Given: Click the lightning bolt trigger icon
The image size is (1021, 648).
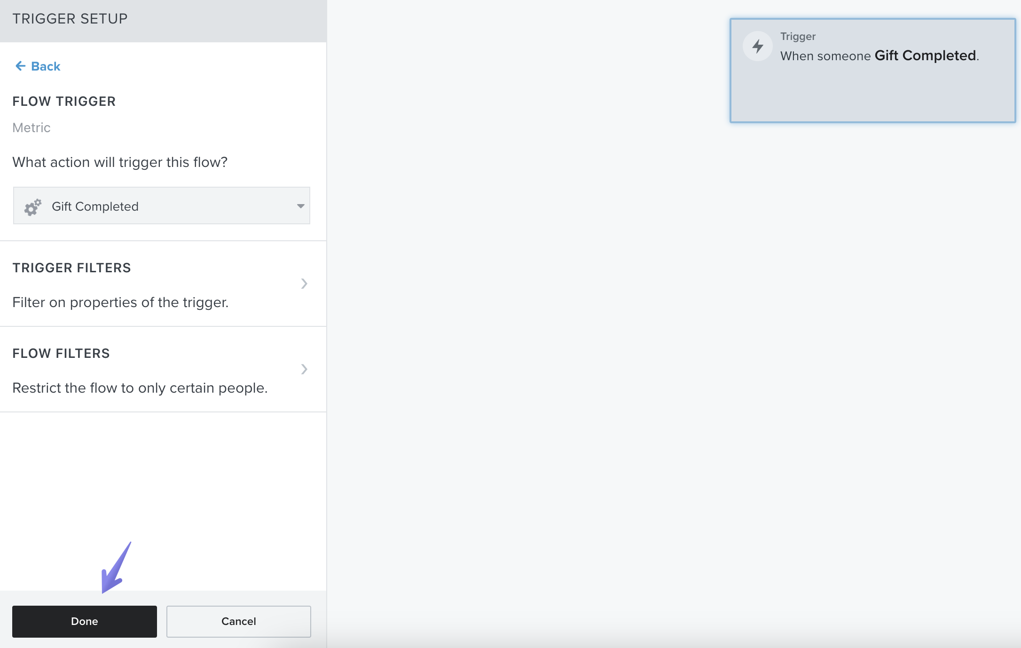Looking at the screenshot, I should click(757, 46).
